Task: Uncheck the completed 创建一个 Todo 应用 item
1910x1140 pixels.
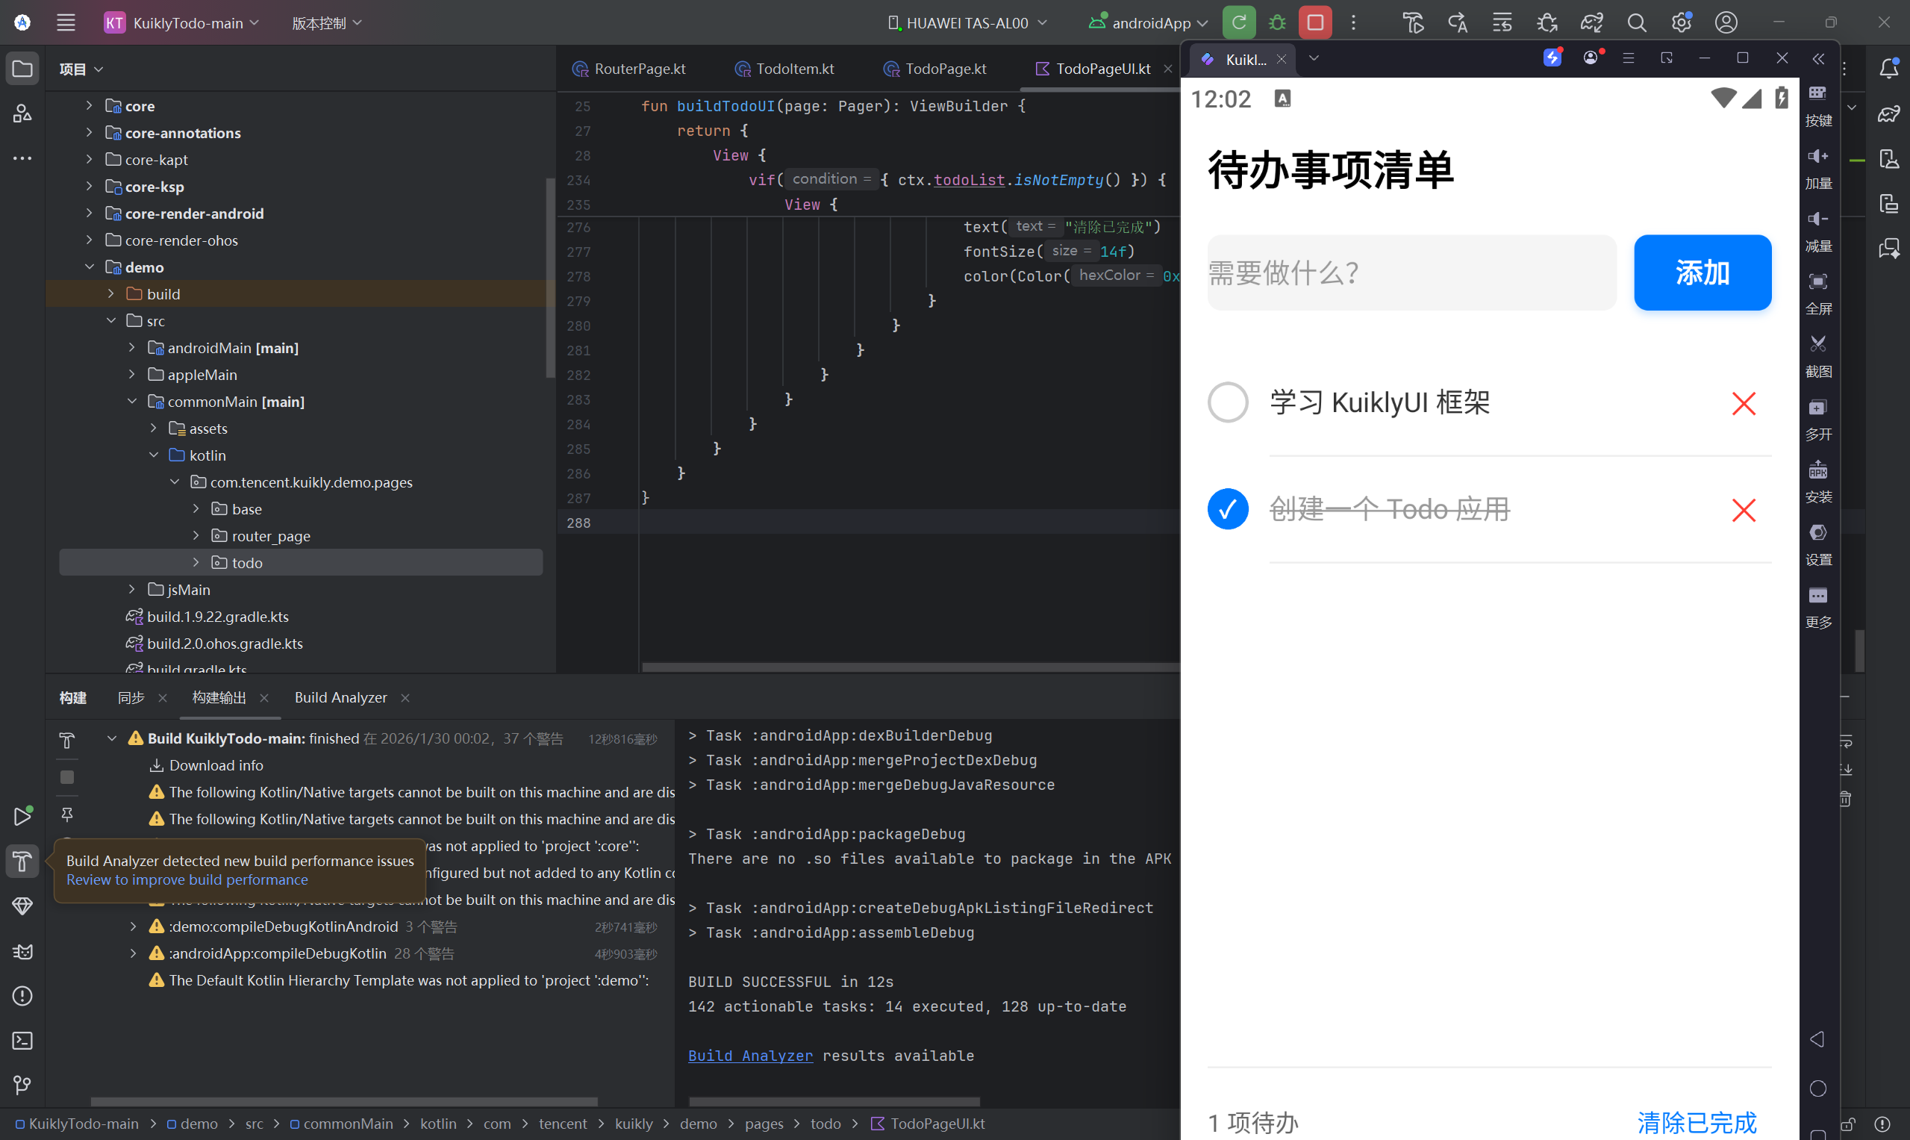Action: point(1227,508)
